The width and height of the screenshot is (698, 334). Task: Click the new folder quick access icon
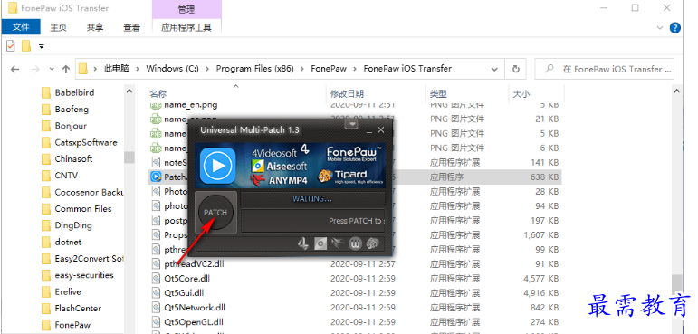tap(26, 45)
